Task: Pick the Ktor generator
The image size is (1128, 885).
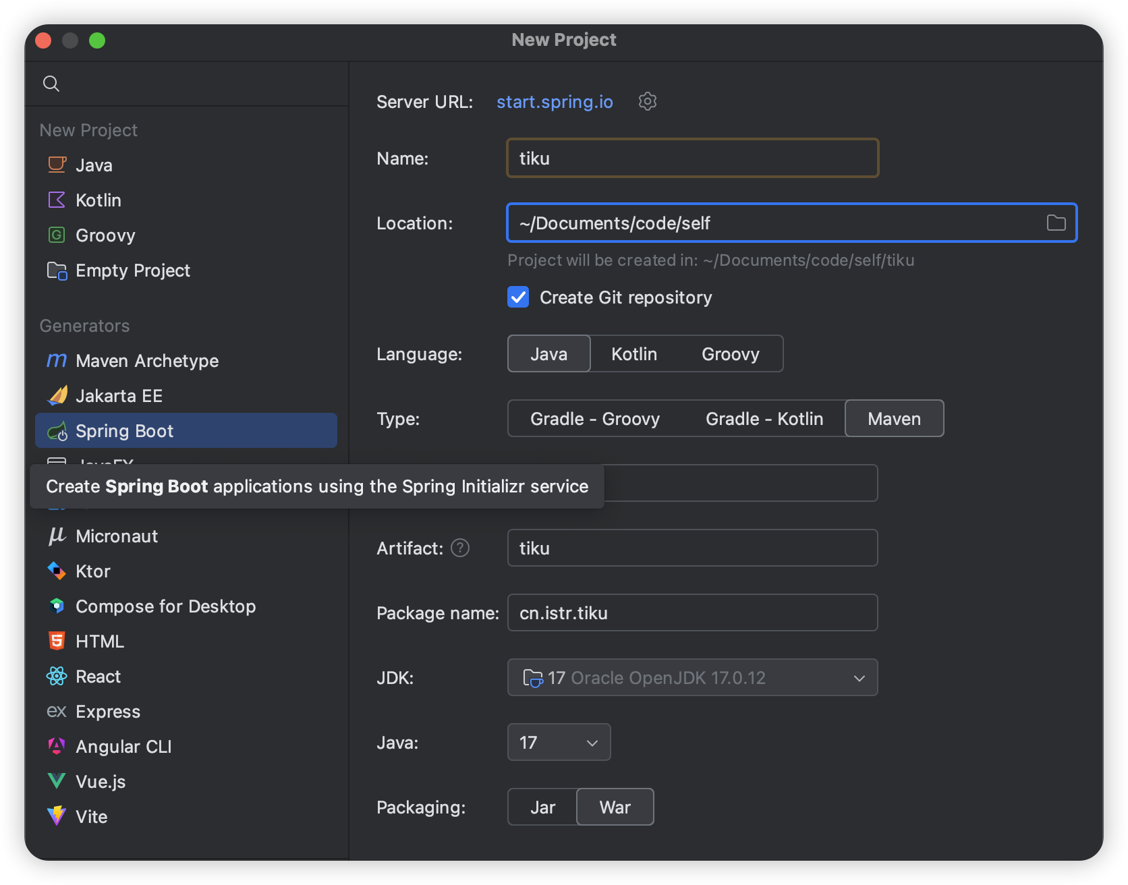Action: click(92, 571)
